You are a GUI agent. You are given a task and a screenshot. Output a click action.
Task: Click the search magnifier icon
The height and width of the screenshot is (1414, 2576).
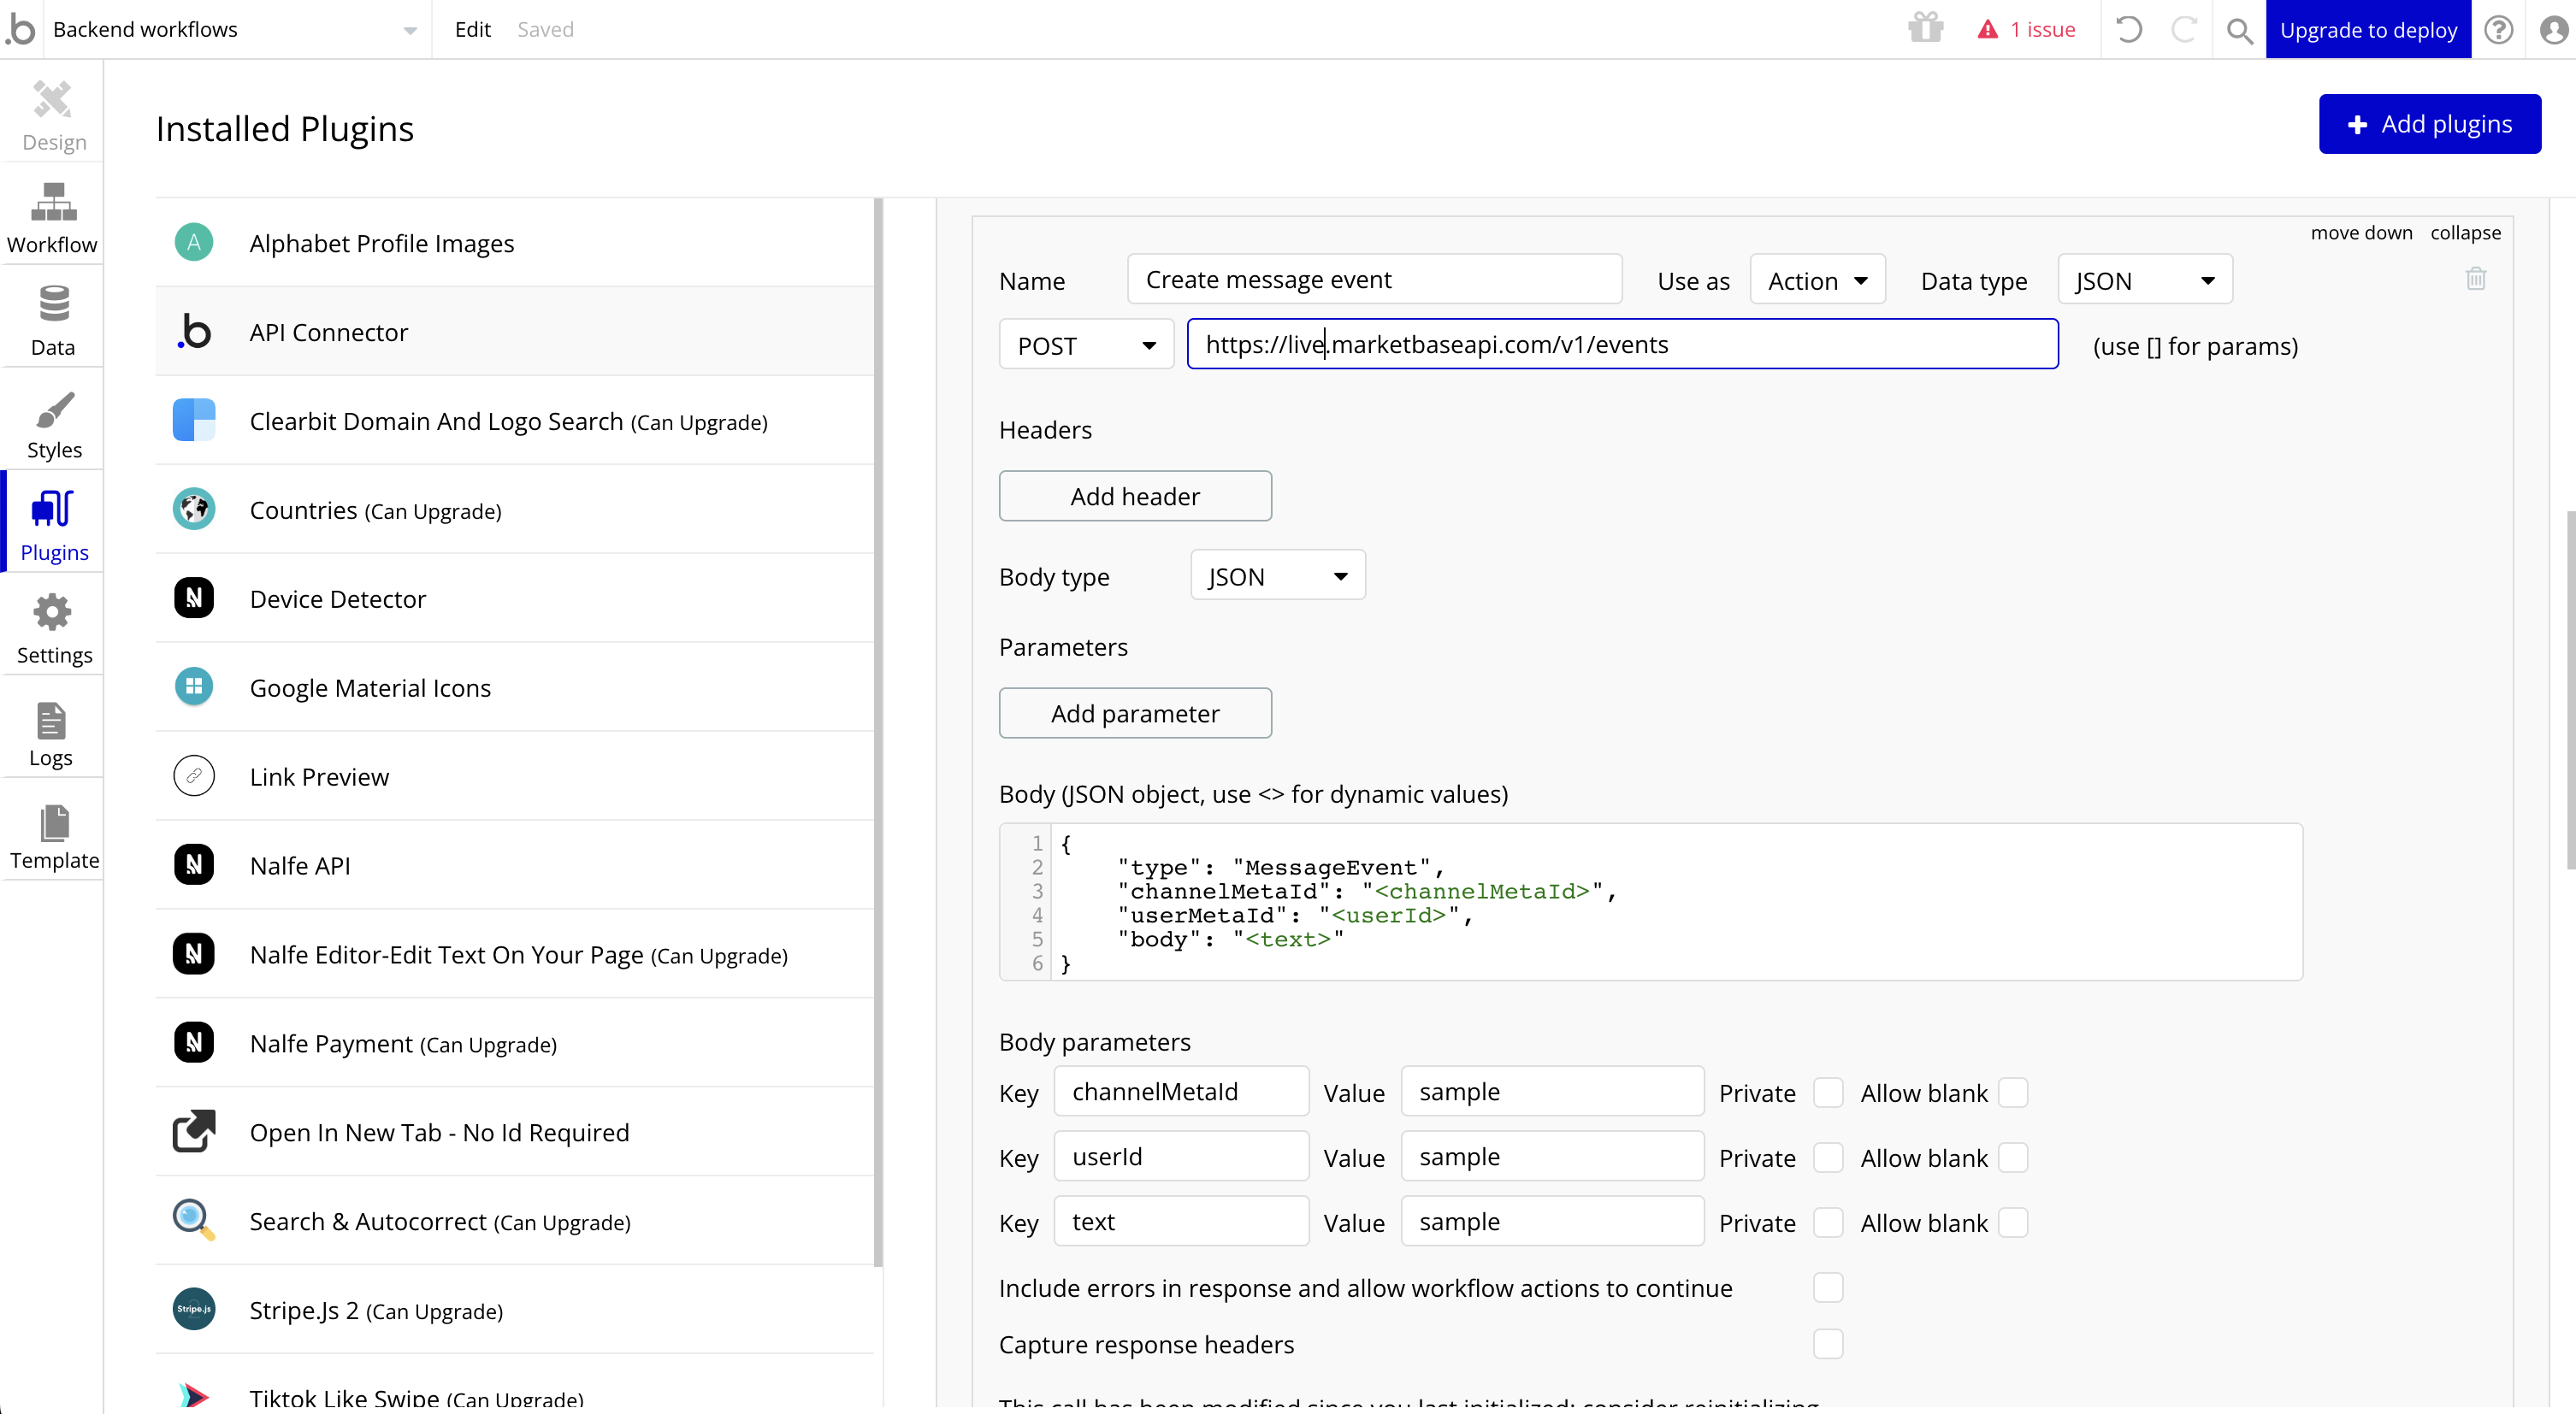point(2240,30)
